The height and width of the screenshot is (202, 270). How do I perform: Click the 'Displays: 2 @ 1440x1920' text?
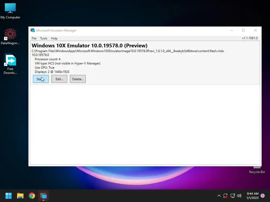click(52, 72)
